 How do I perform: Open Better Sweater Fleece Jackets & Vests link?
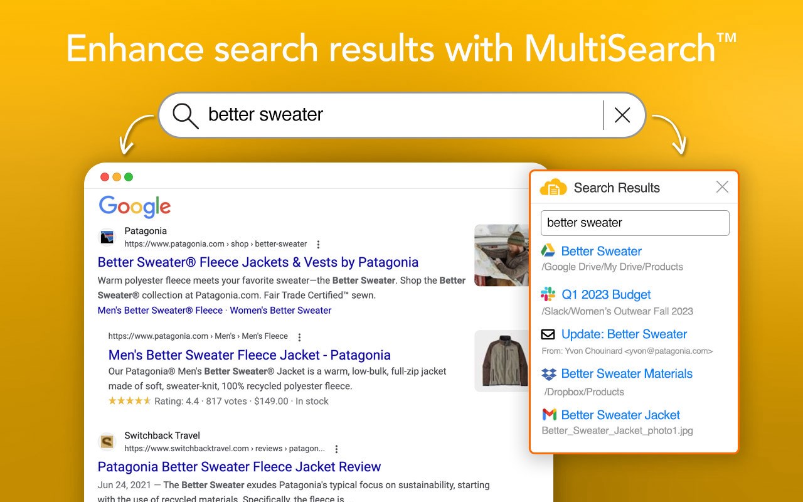258,262
